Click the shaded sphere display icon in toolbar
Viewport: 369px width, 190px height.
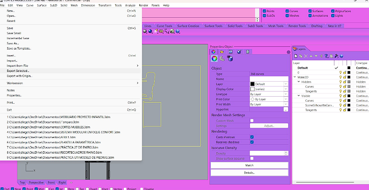(145, 31)
